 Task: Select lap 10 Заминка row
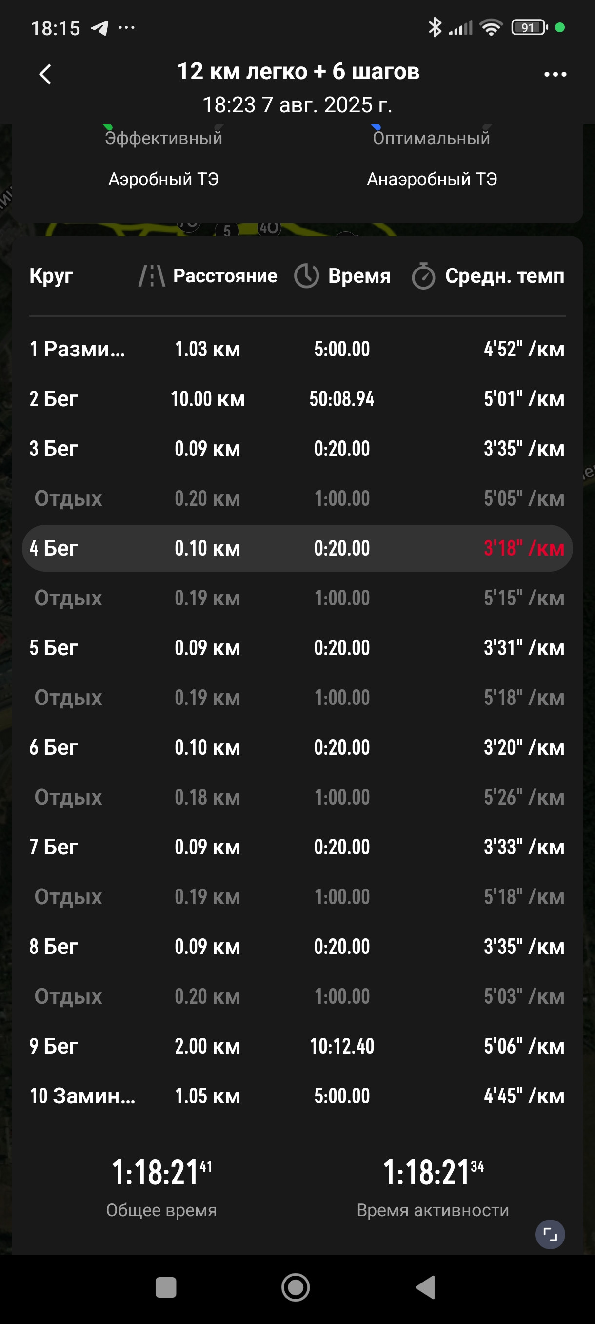297,1096
